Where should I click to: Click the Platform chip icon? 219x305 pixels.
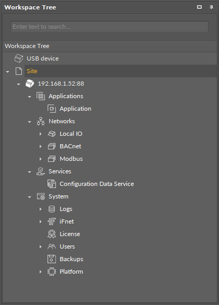pyautogui.click(x=52, y=272)
